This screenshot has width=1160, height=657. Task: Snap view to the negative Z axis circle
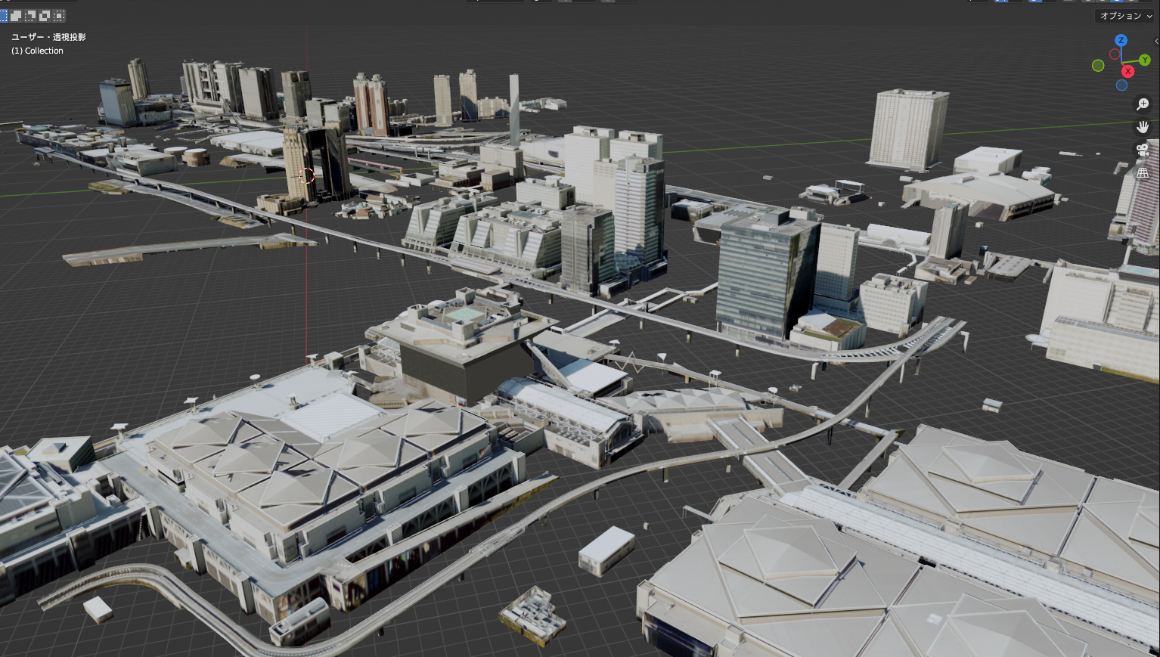1121,85
